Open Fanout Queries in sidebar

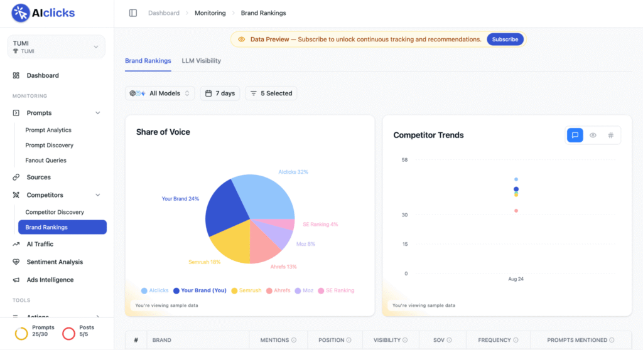[46, 160]
